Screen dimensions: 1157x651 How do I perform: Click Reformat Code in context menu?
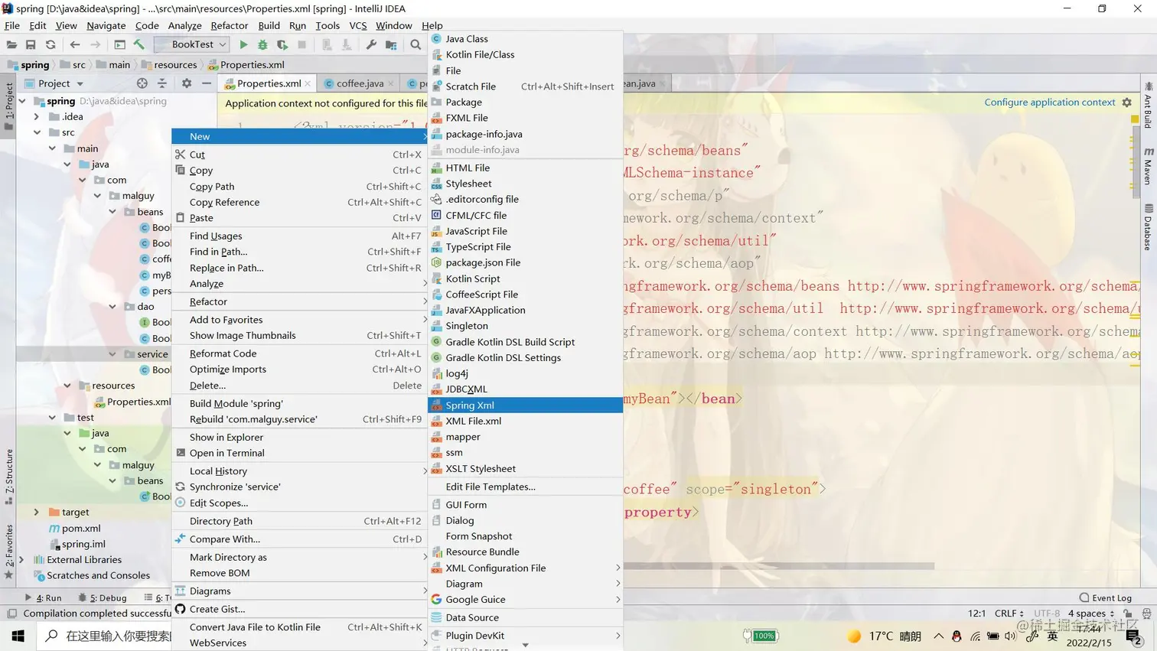299,353
